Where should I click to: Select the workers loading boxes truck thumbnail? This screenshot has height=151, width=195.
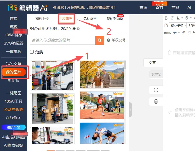tap(52, 109)
